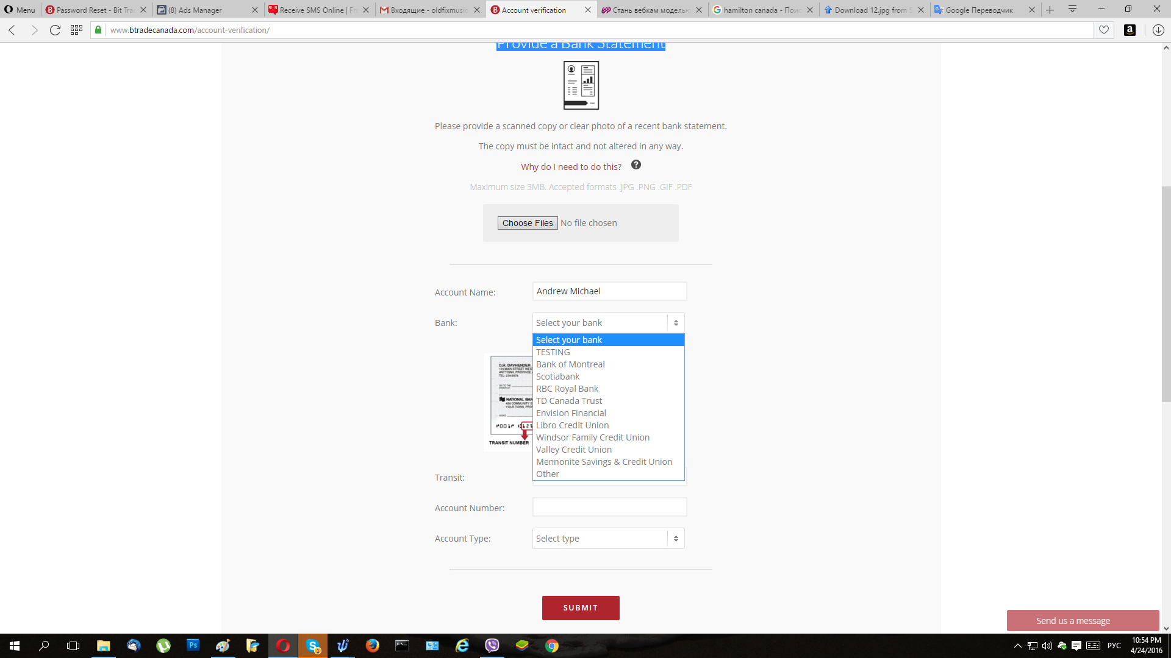Choose Mennonite Savings & Credit Union option
The image size is (1171, 658).
(x=609, y=462)
